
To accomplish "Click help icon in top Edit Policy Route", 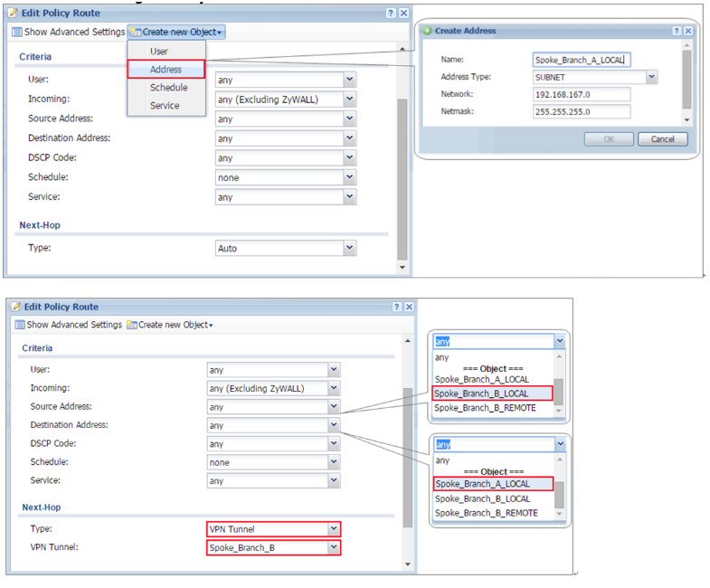I will click(x=391, y=14).
